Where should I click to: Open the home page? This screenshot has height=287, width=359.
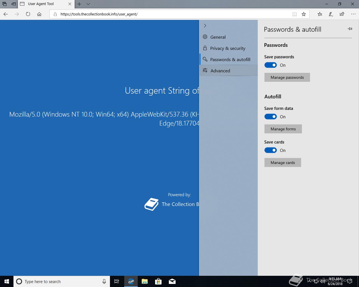(x=39, y=14)
